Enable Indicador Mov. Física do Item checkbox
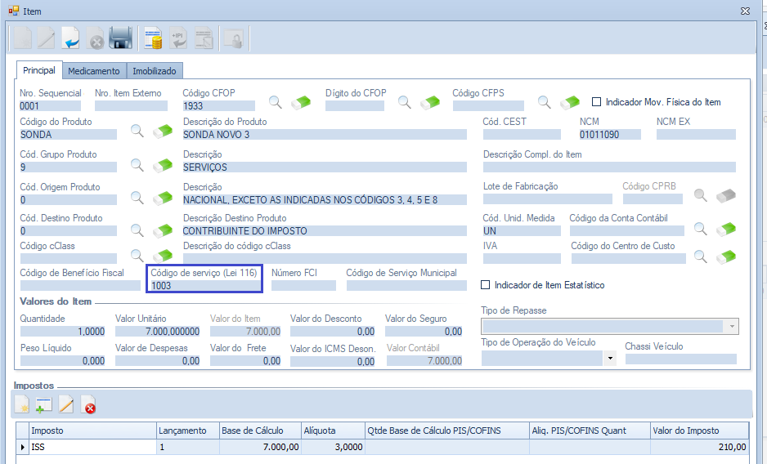 596,102
